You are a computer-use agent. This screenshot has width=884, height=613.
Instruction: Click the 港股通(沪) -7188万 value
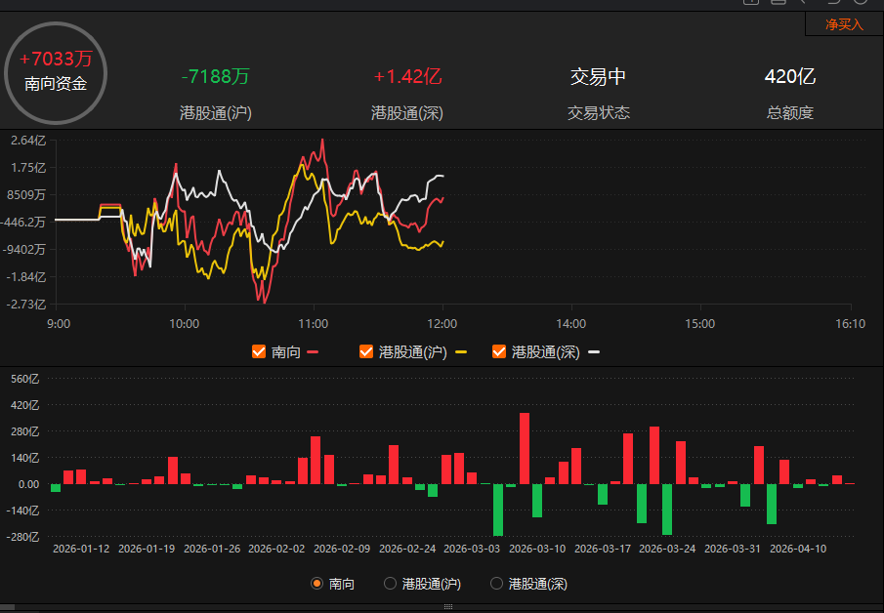pos(216,77)
